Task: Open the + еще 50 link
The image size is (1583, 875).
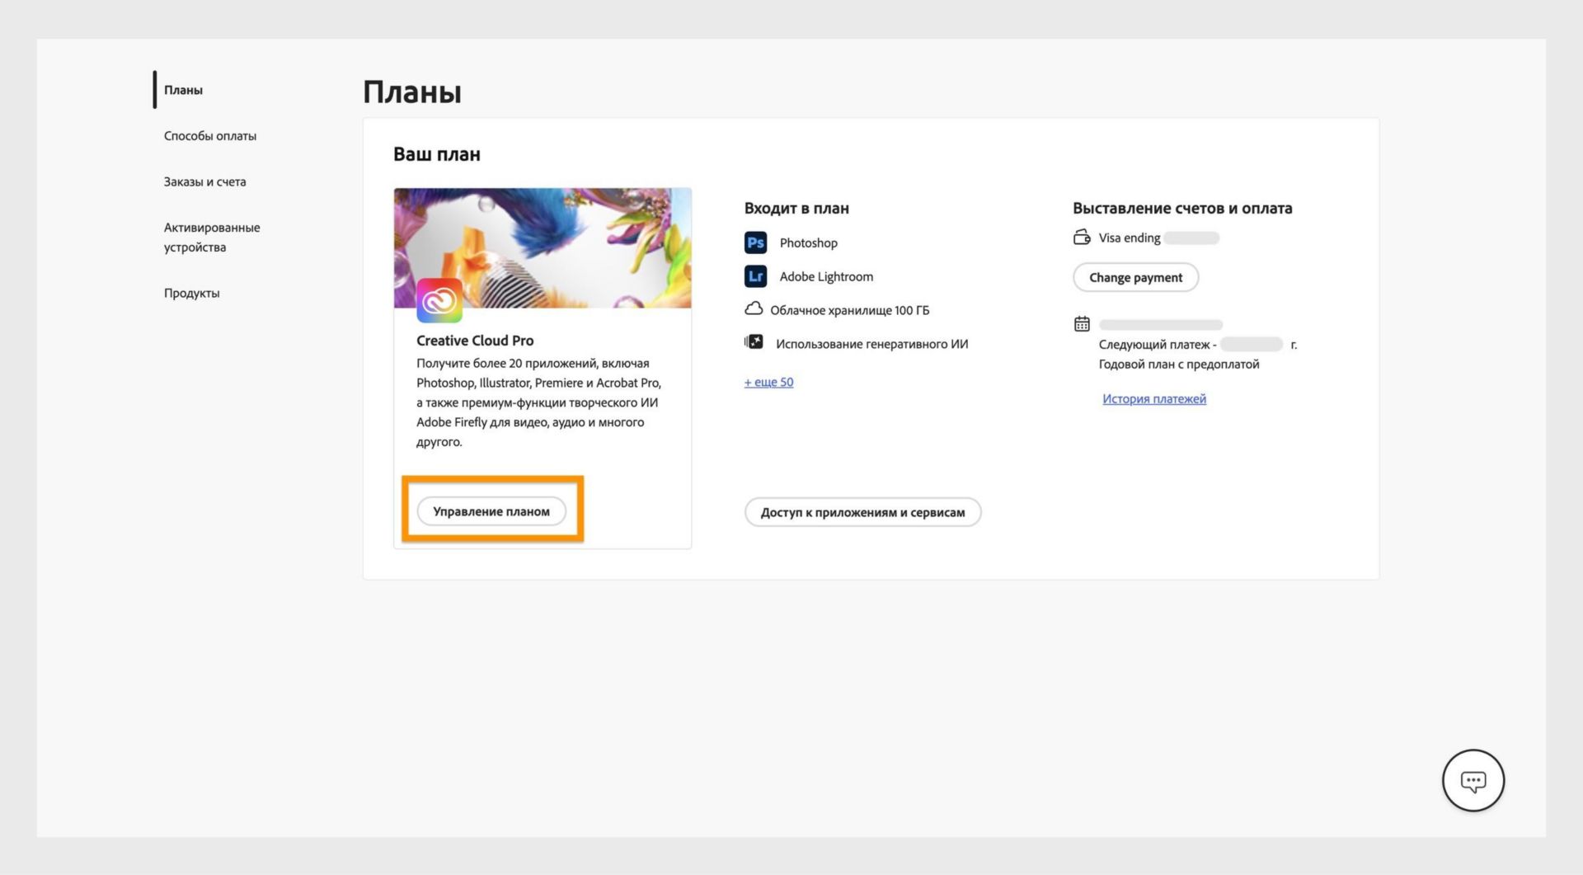Action: click(768, 382)
